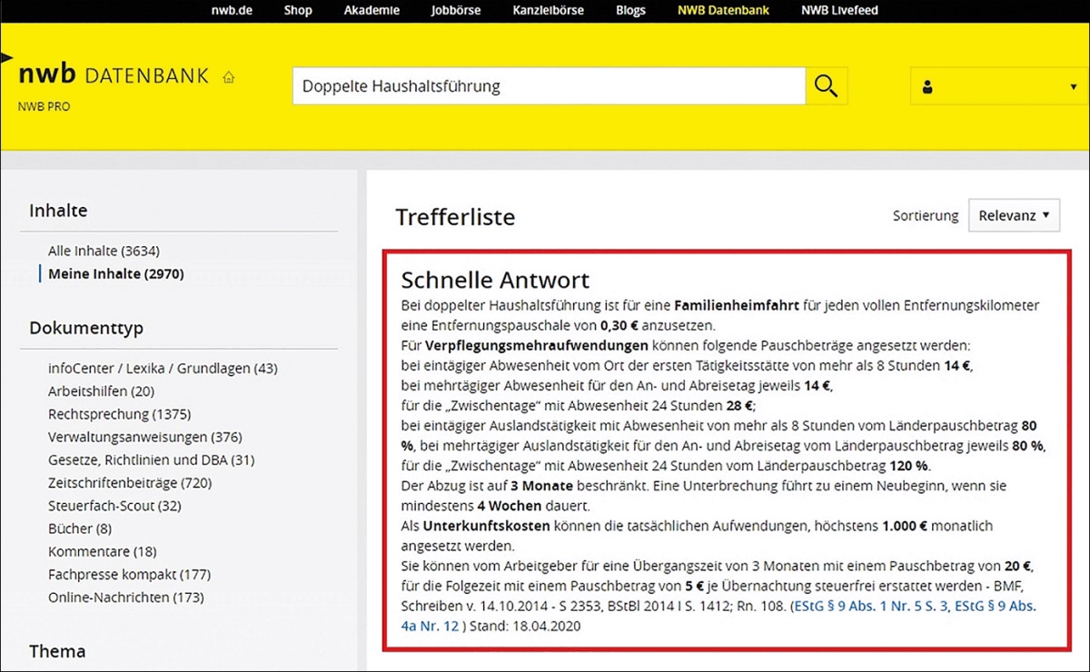Screen dimensions: 1090x672
Task: Go to NWB Livefeed in top bar
Action: (839, 11)
